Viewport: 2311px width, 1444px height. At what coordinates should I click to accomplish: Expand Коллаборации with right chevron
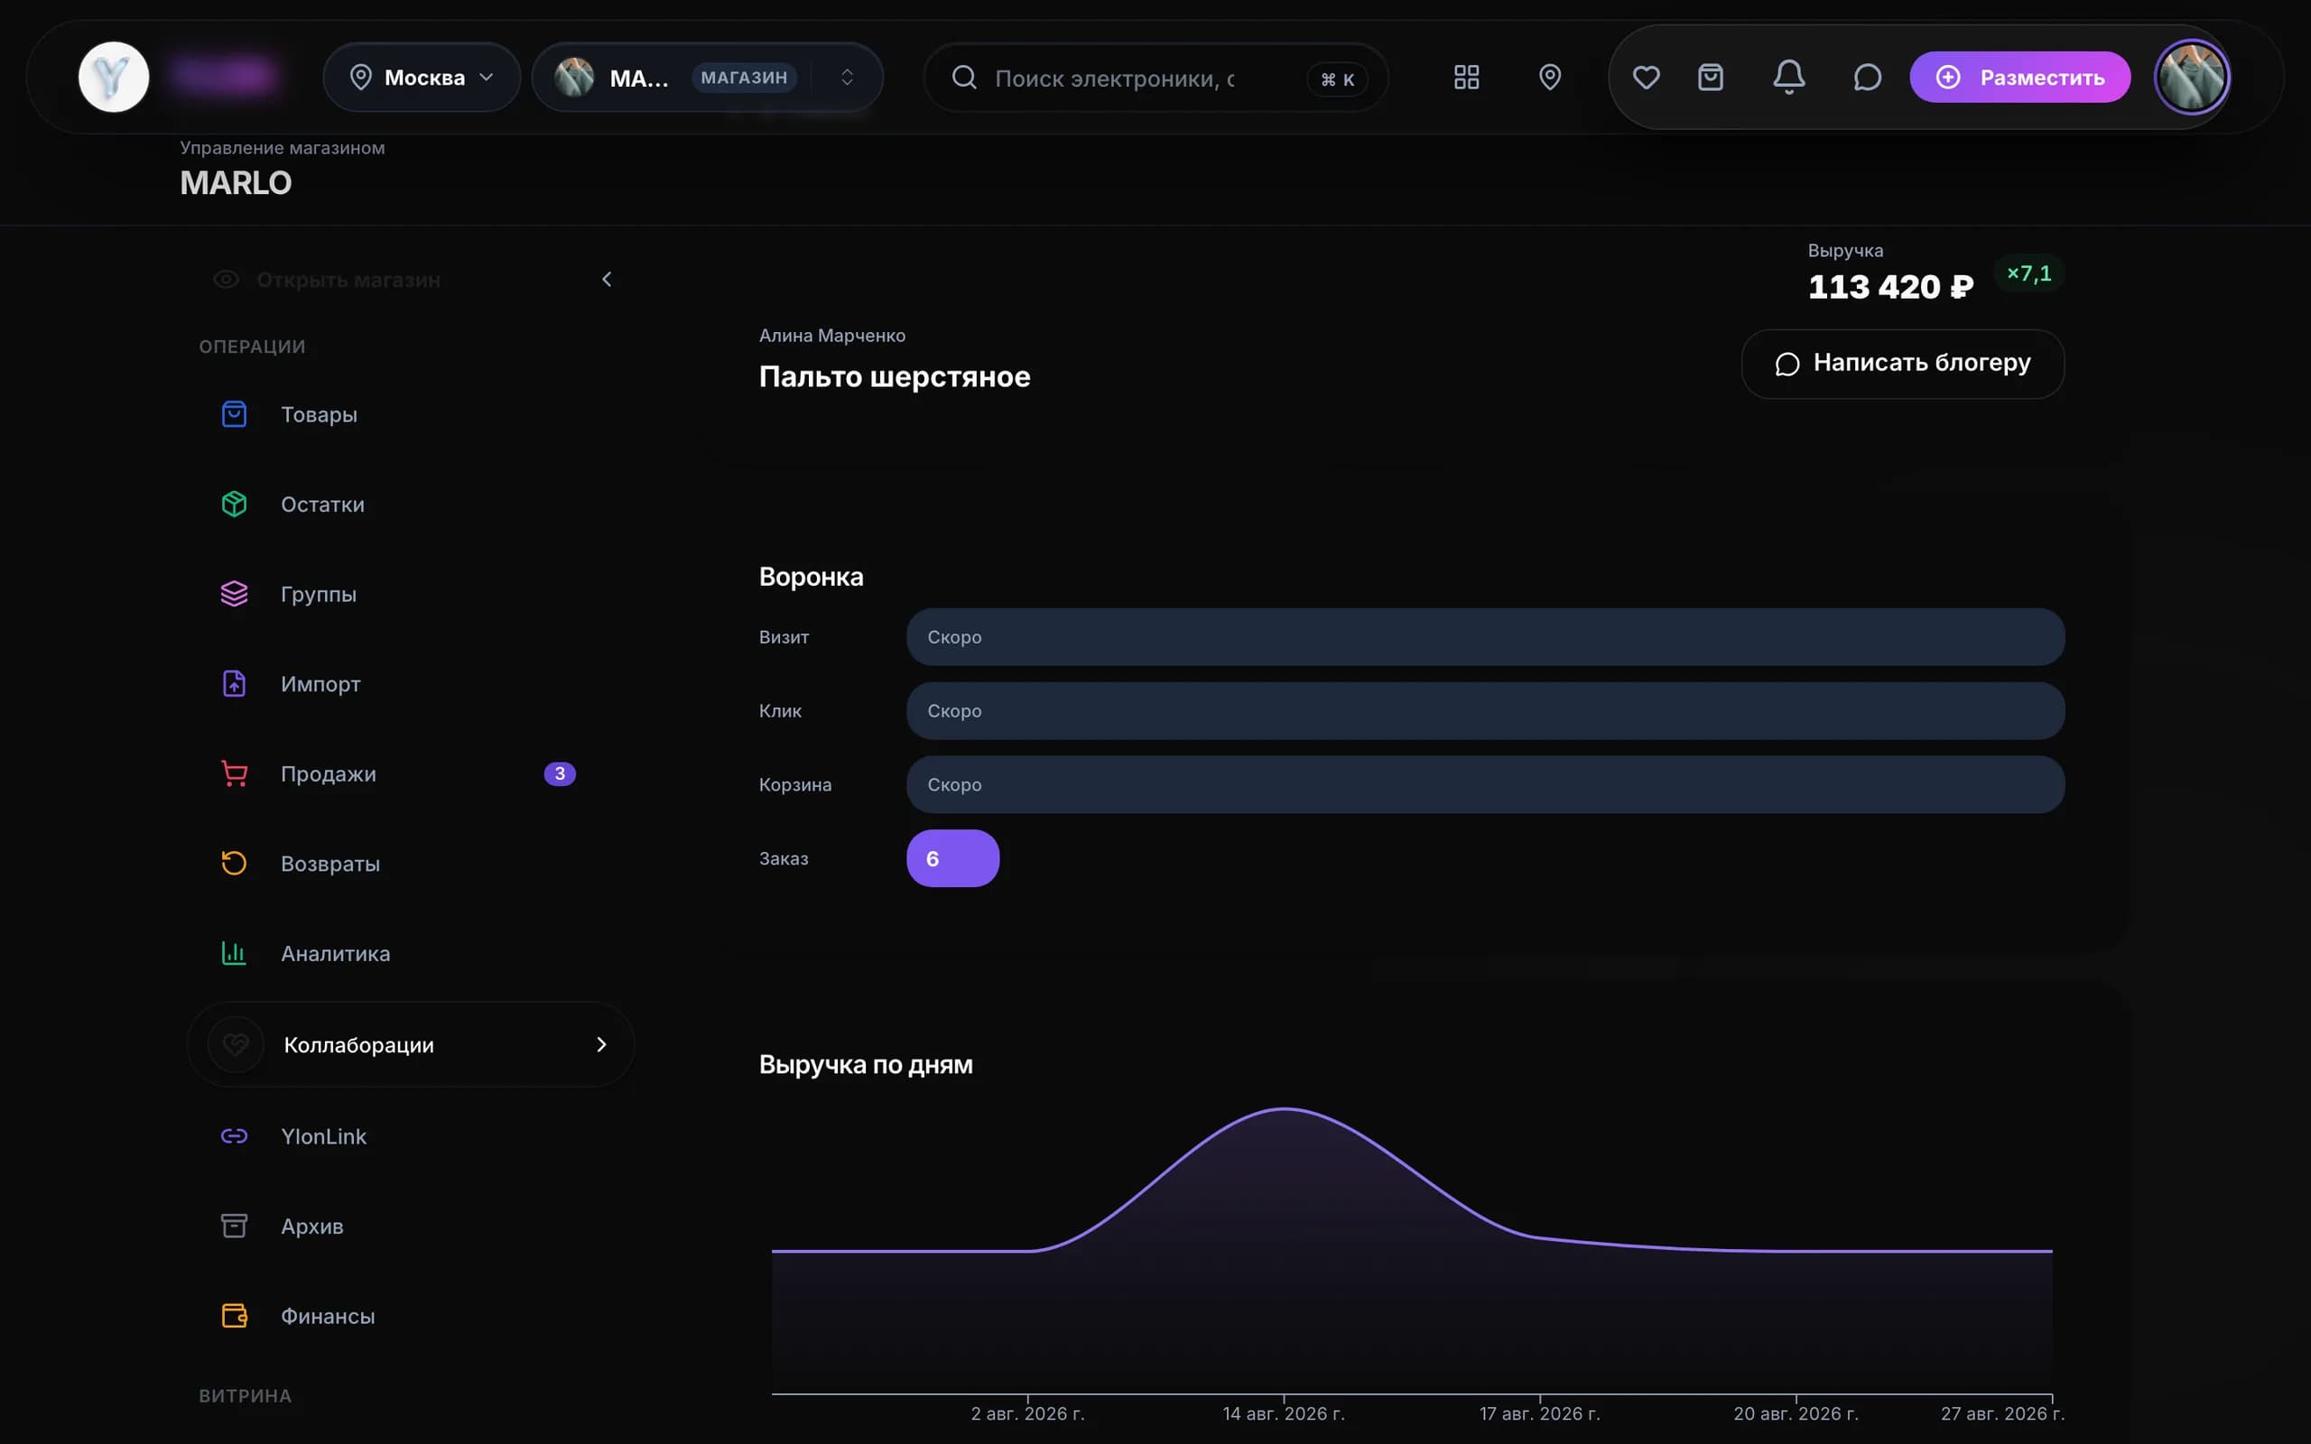coord(601,1045)
